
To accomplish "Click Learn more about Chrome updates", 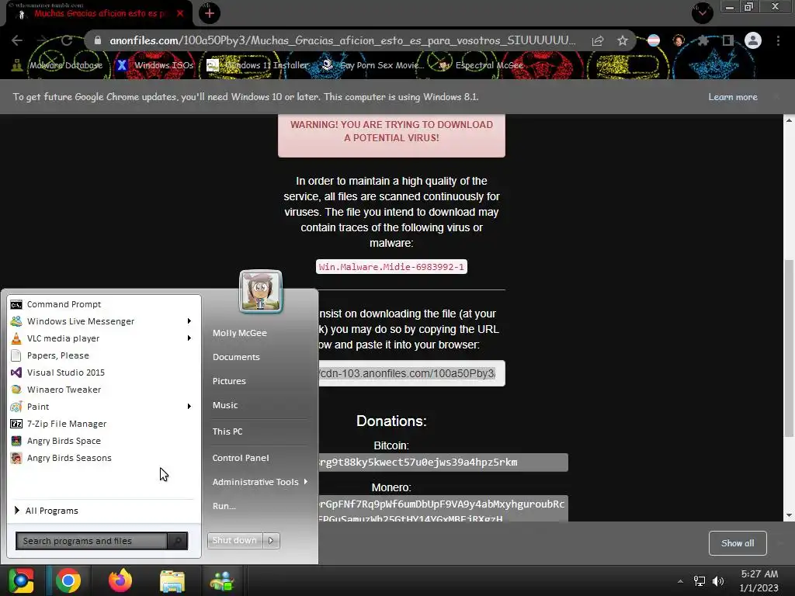I will tap(733, 97).
